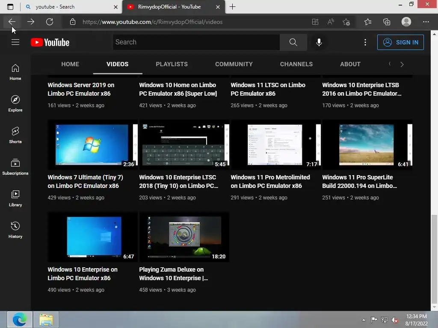Open Library in sidebar
The width and height of the screenshot is (438, 328).
pos(15,198)
